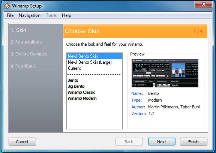The height and width of the screenshot is (153, 216).
Task: Go to step 3. Online Services
Action: click(x=29, y=54)
